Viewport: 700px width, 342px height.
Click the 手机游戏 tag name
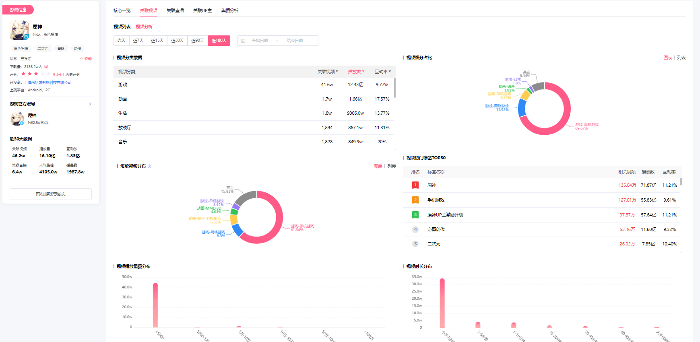(x=436, y=200)
